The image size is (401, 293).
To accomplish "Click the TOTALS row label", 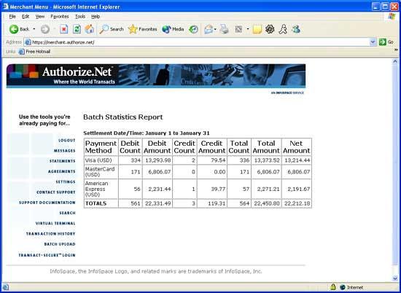I will coord(96,203).
